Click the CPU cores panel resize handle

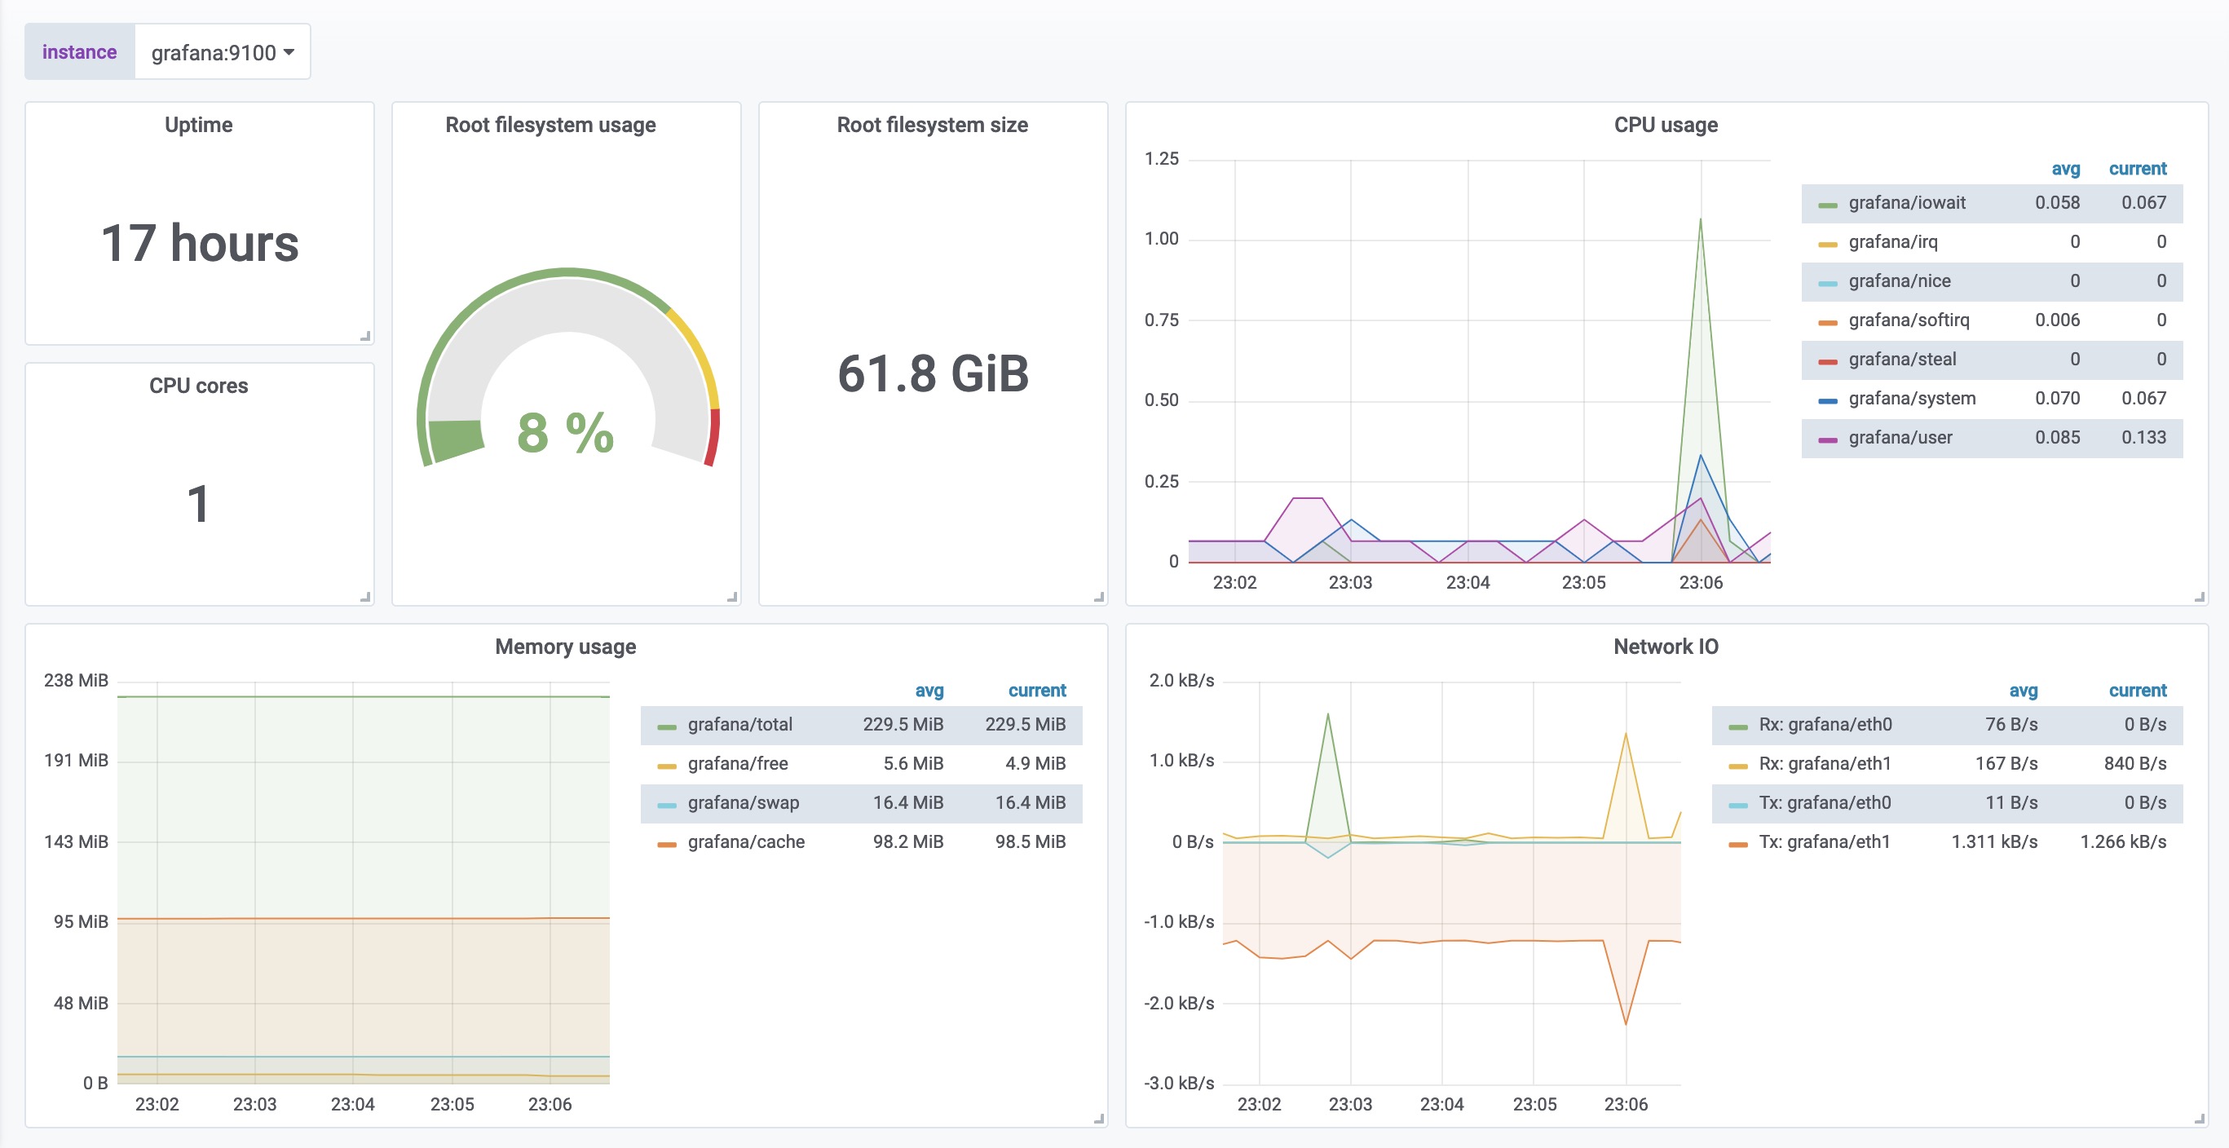coord(365,597)
